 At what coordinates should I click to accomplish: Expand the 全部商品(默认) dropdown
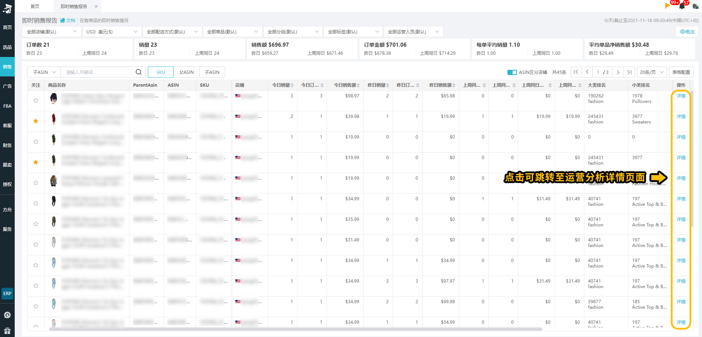pyautogui.click(x=232, y=32)
